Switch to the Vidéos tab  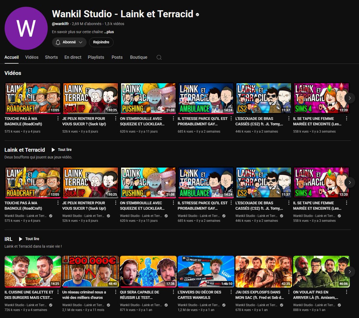(32, 57)
